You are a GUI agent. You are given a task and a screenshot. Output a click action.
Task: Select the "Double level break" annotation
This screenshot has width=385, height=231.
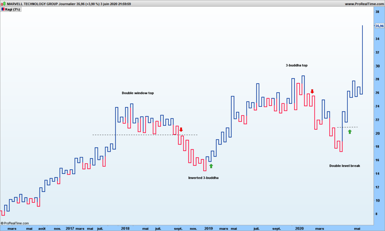pos(345,166)
